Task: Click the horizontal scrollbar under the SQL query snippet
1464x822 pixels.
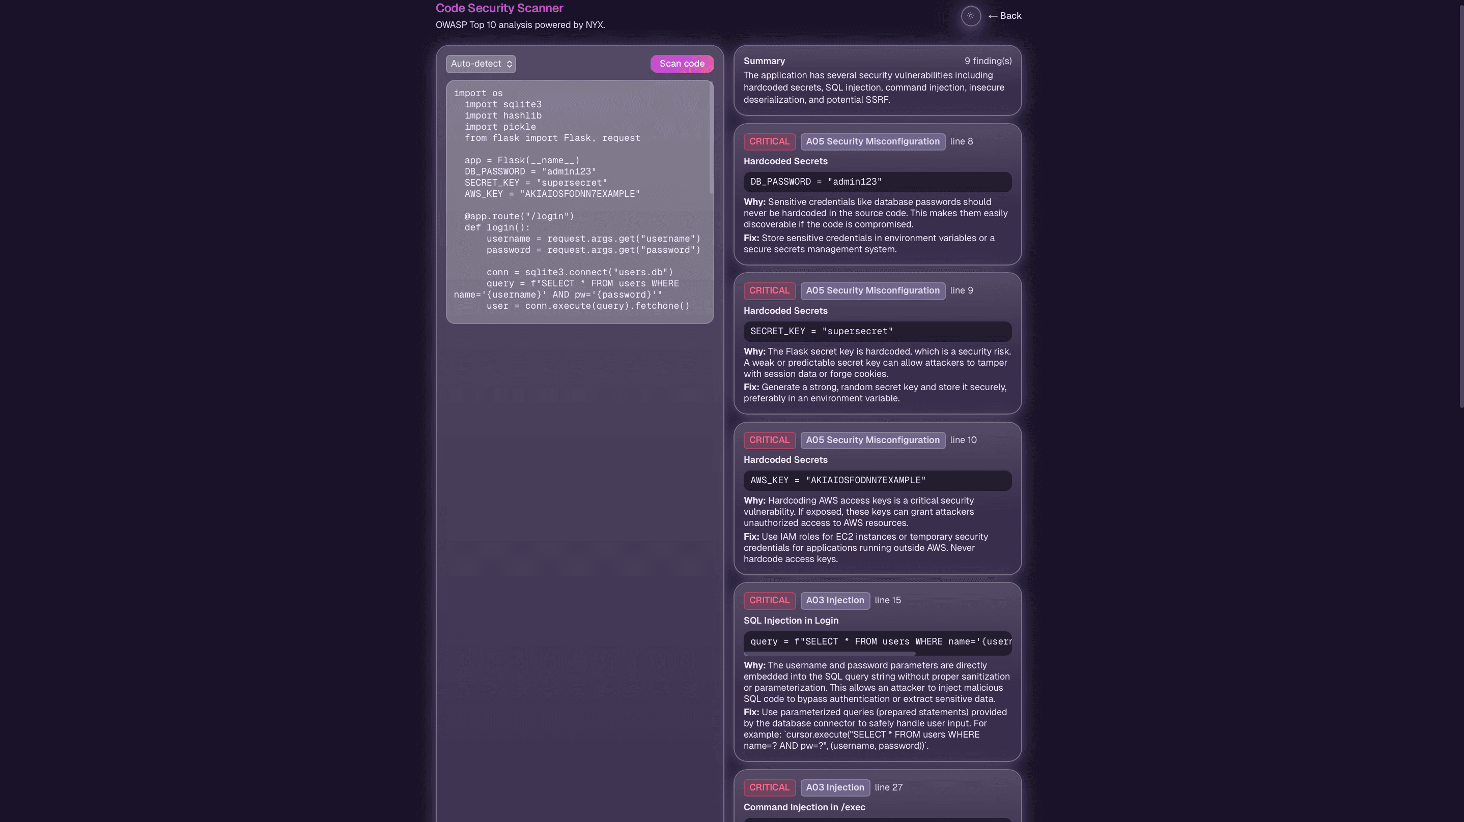Action: [x=830, y=654]
